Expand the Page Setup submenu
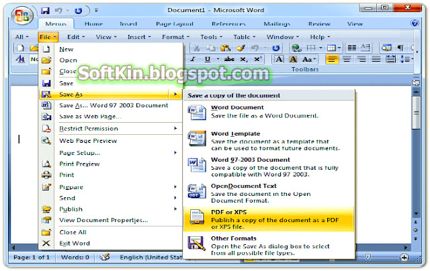Screen dimensions: 430x271 [111, 153]
